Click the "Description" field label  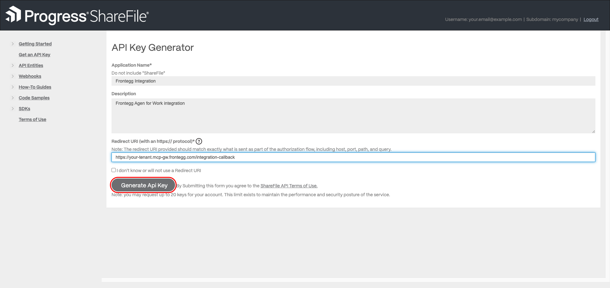pos(124,94)
